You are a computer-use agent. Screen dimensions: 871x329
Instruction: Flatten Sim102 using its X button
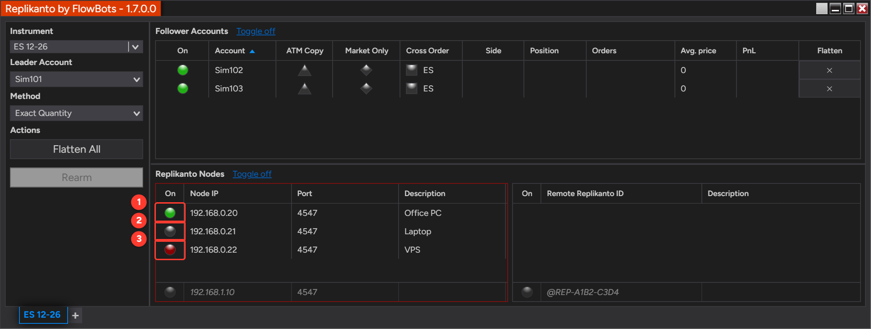[x=829, y=70]
